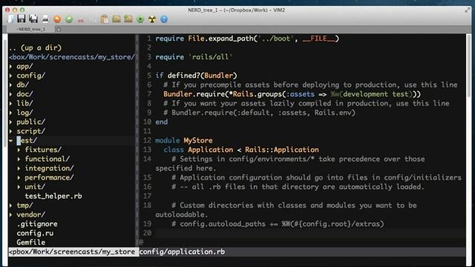
Task: Click line number 20 in the gutter
Action: coord(147,233)
